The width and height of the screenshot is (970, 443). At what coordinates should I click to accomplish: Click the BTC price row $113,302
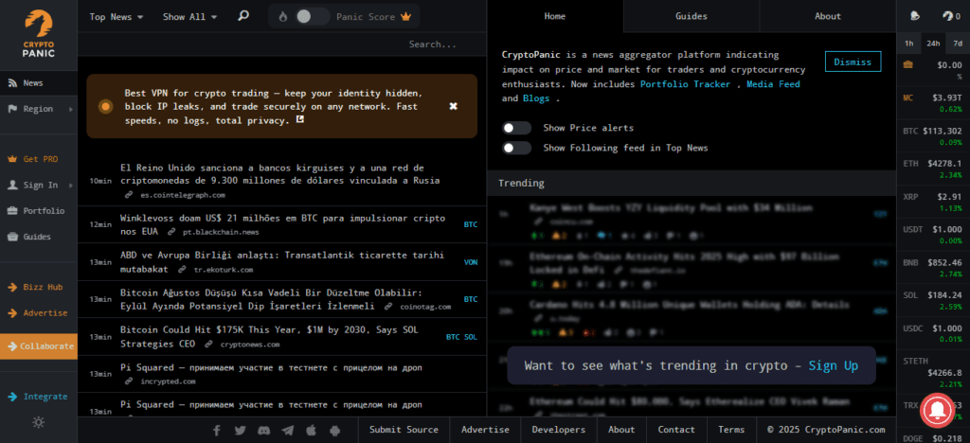tap(933, 136)
